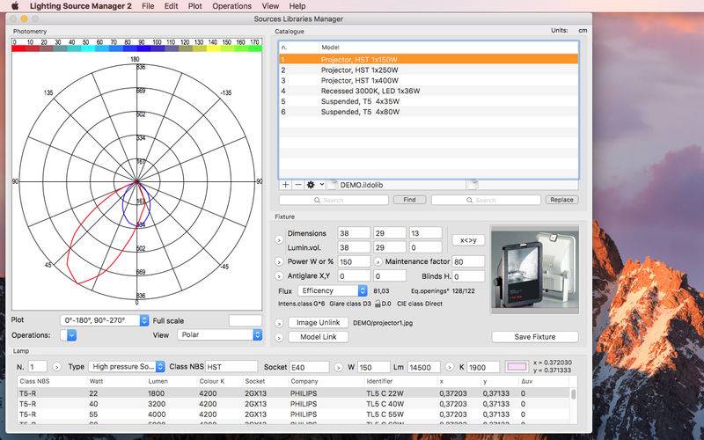
Task: Click the pink lamp colour swatch
Action: 517,366
